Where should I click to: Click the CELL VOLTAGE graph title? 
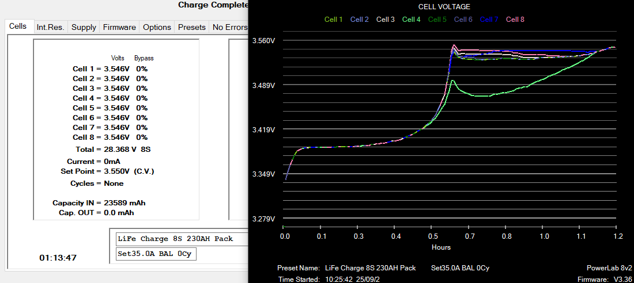pyautogui.click(x=444, y=7)
